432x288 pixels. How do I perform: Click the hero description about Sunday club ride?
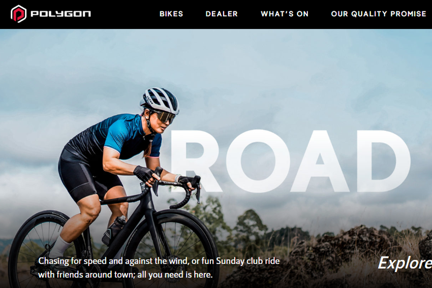click(x=159, y=268)
